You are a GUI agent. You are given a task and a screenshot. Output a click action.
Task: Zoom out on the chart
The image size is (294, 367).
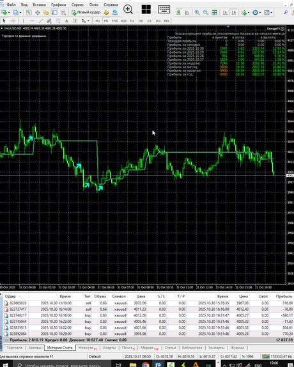[206, 12]
